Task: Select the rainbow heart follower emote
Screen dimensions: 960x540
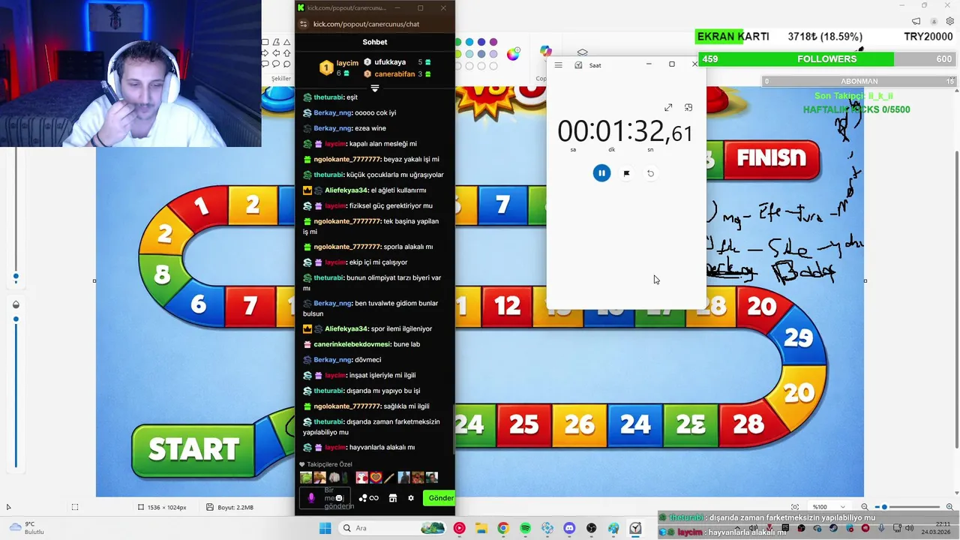Action: pos(376,478)
